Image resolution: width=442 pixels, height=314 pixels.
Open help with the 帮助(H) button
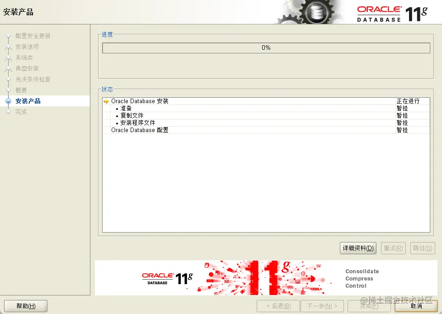(x=26, y=306)
